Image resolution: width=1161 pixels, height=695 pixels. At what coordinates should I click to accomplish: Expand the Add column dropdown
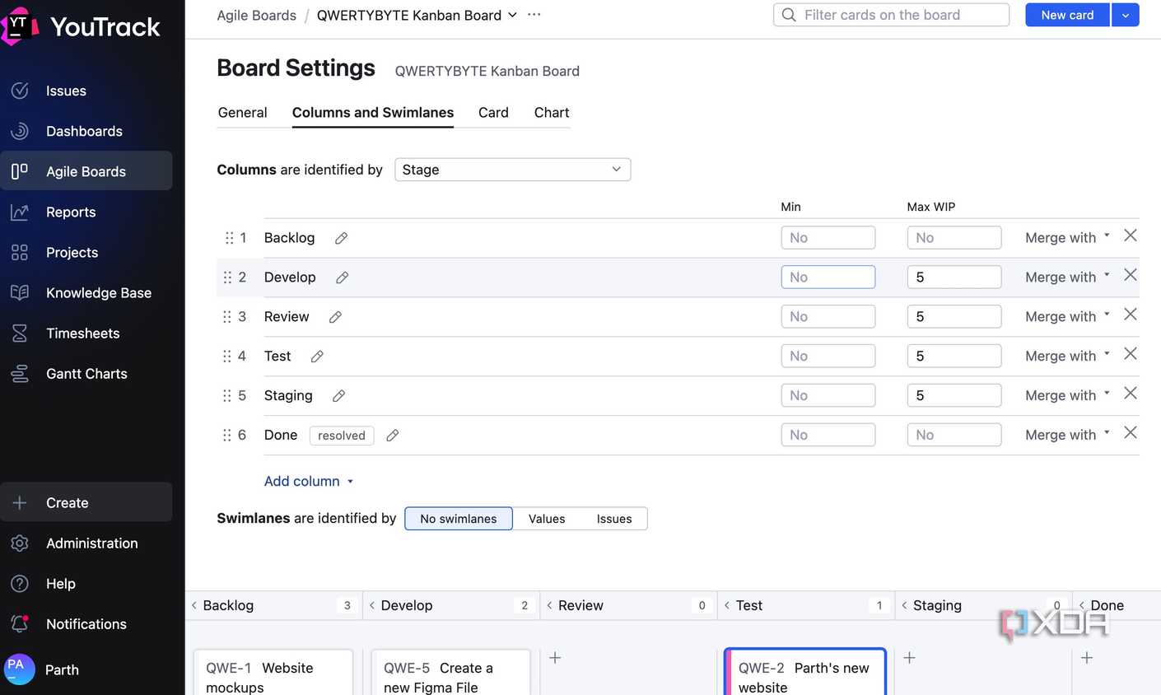309,481
